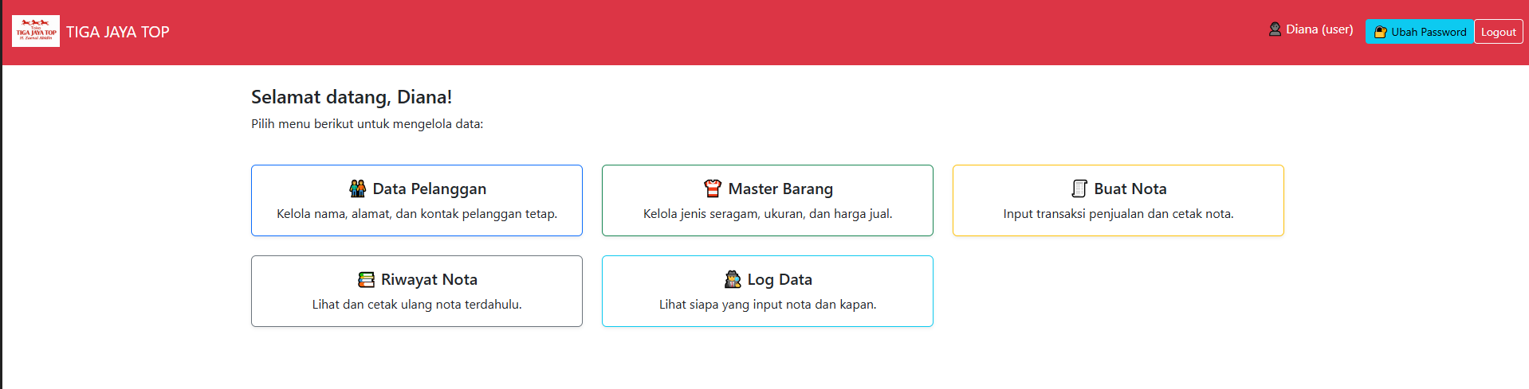This screenshot has height=389, width=1529.
Task: Open the Log Data card title
Action: [x=780, y=279]
